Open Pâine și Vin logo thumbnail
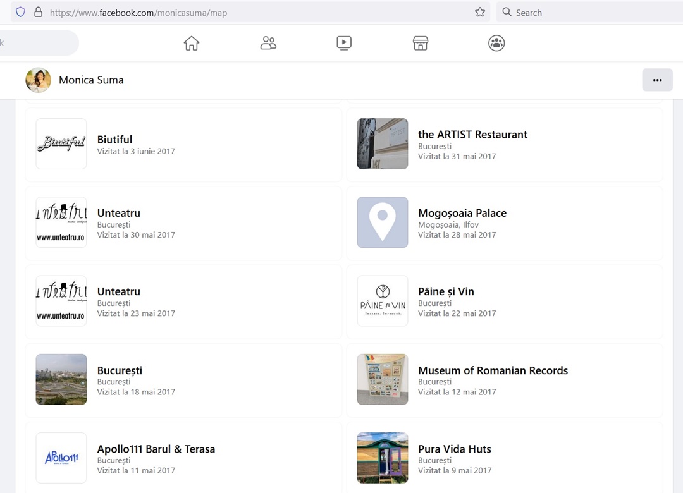Viewport: 683px width, 493px height. tap(383, 301)
